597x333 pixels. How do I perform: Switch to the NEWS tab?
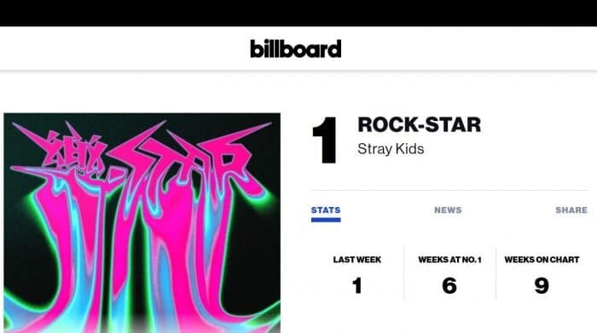(x=448, y=210)
